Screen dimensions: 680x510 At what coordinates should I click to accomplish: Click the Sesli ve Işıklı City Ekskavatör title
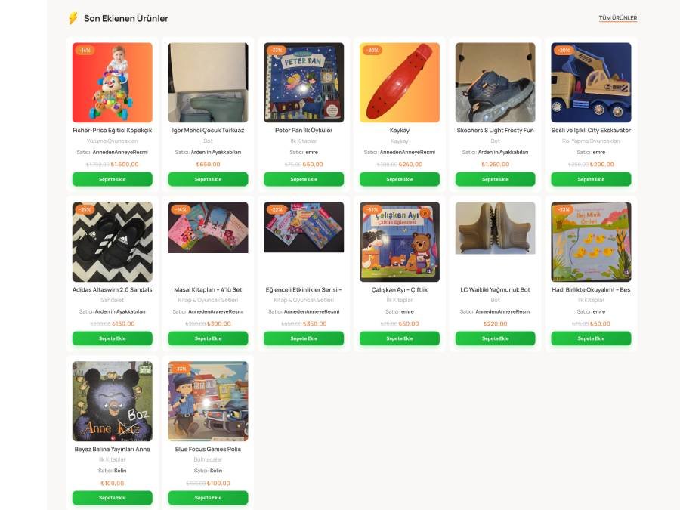tap(591, 130)
